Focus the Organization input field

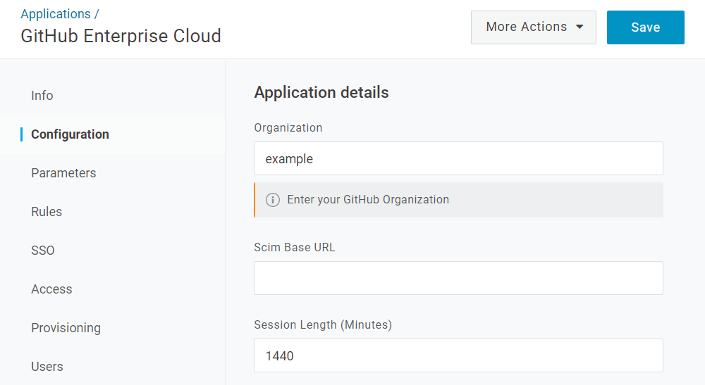tap(458, 158)
